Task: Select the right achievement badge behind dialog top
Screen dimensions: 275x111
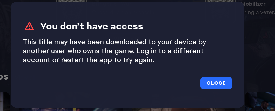Action: tap(220, 1)
